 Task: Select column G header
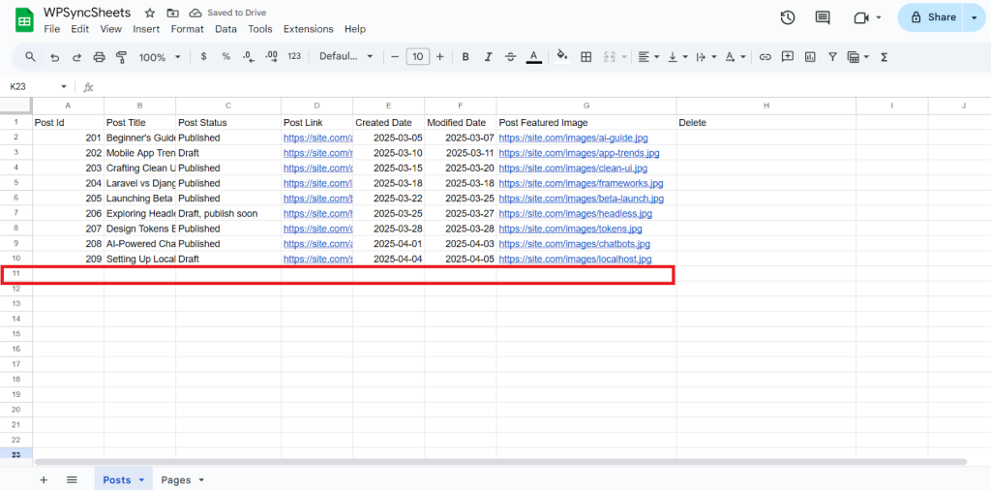click(586, 106)
